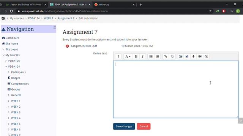243x136 pixels.
Task: Close the YIFY Movies browser tab
Action: 45,5
